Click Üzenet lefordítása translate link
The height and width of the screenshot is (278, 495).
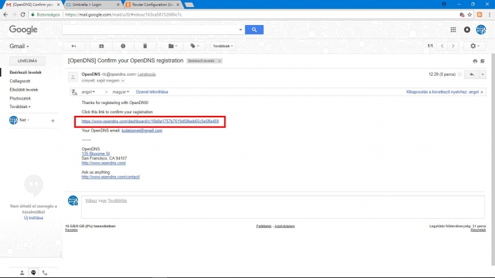[x=152, y=92]
